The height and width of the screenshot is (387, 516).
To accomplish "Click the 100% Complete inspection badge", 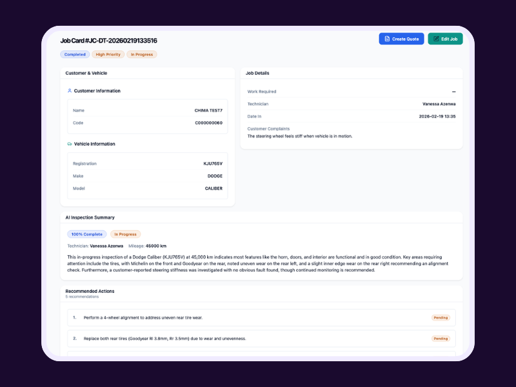I will [87, 234].
